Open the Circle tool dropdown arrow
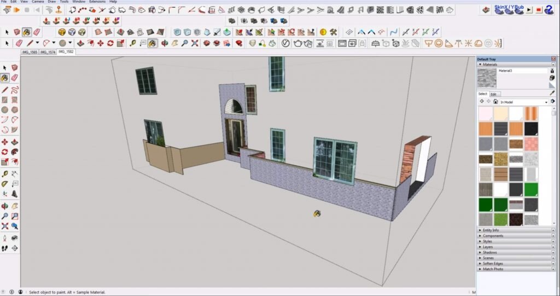This screenshot has height=296, width=560. (x=70, y=43)
